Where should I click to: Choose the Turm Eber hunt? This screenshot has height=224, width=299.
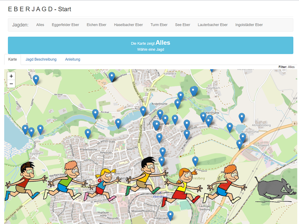tap(159, 25)
